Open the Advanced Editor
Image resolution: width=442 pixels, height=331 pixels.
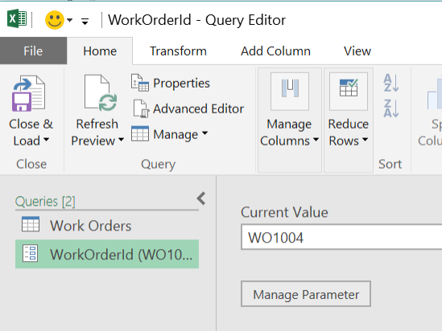(x=188, y=108)
